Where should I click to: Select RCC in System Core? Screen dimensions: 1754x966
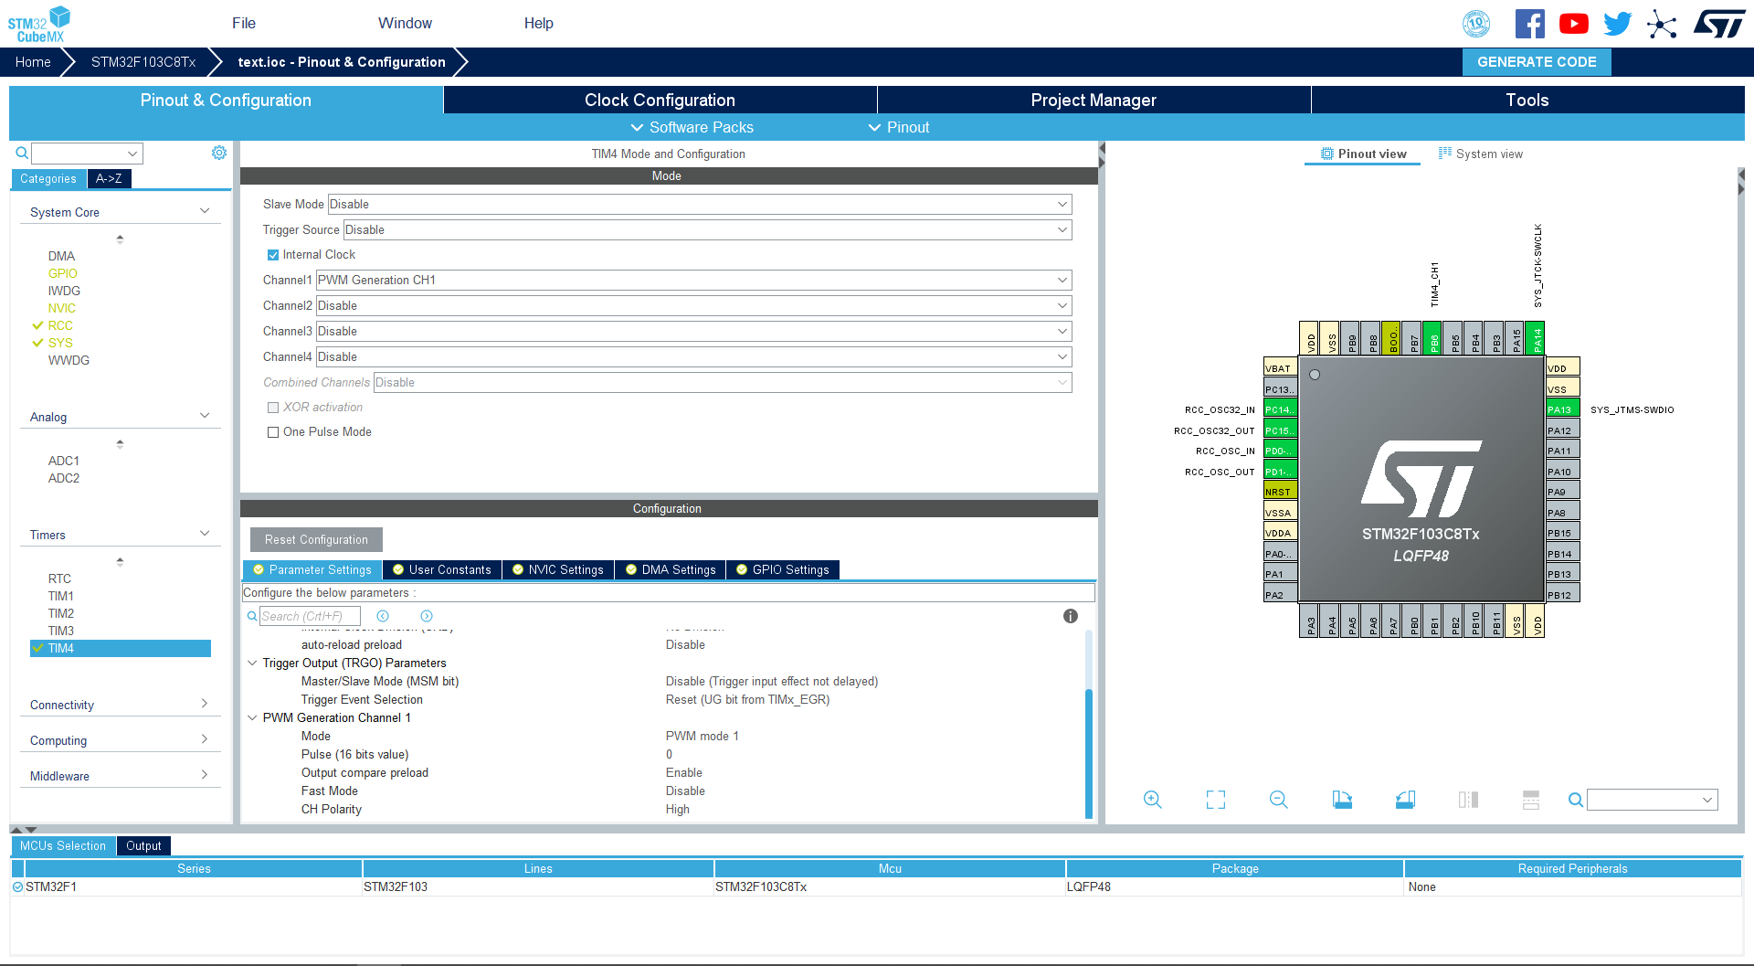coord(60,325)
